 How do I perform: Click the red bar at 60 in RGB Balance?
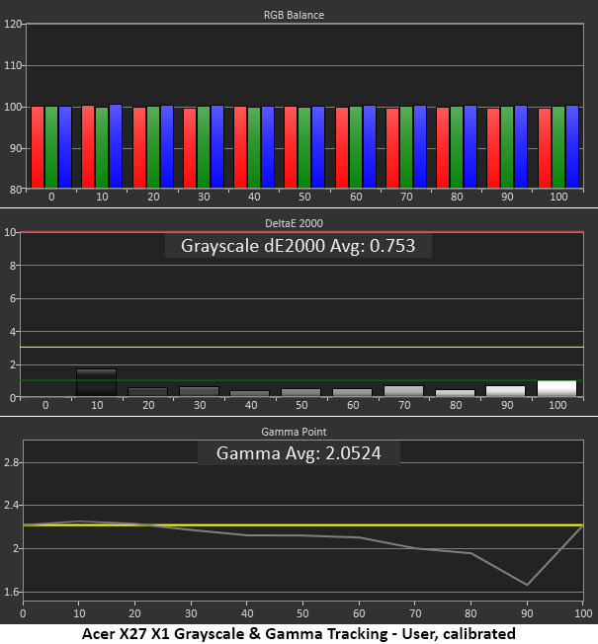(342, 147)
